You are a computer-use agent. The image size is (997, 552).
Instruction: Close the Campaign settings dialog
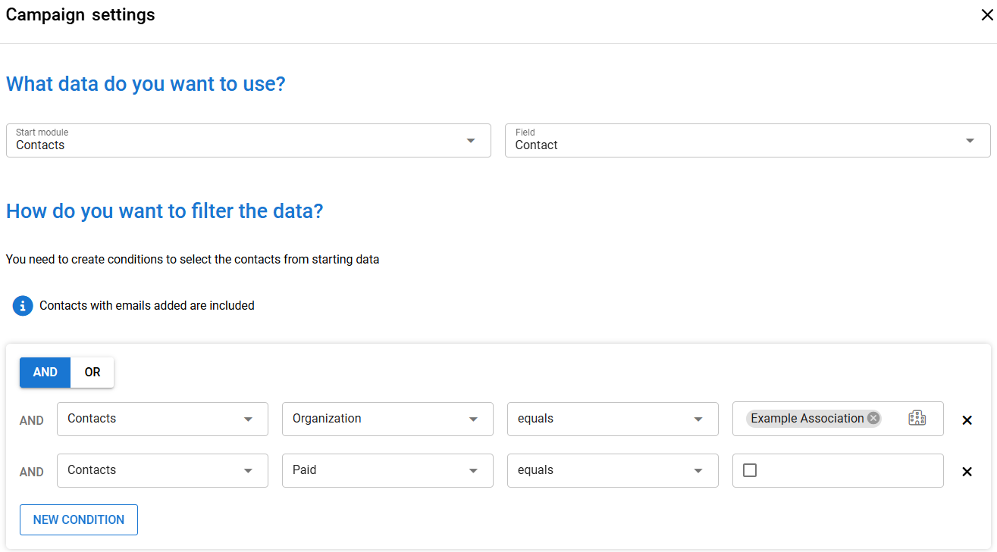pyautogui.click(x=986, y=16)
